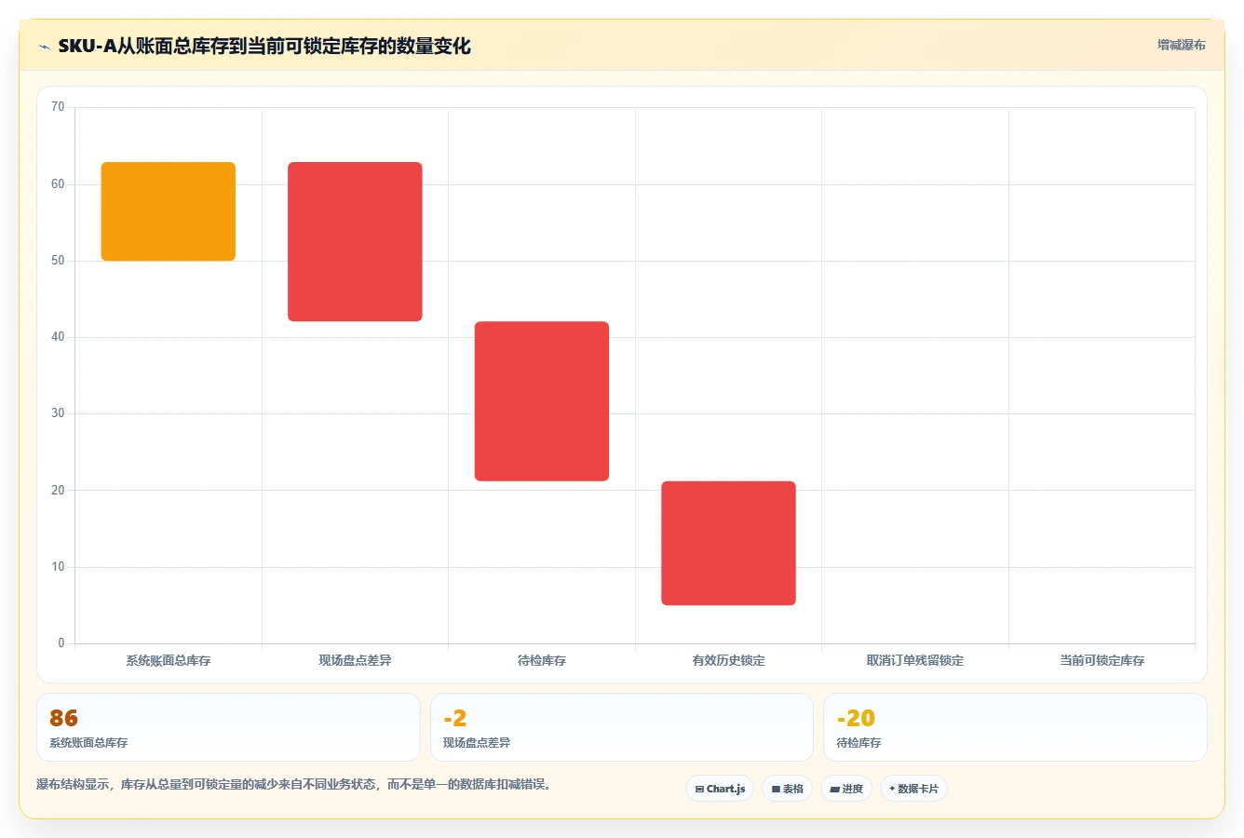Click the y-axis tick label 0
Image resolution: width=1244 pixels, height=838 pixels.
pos(61,643)
